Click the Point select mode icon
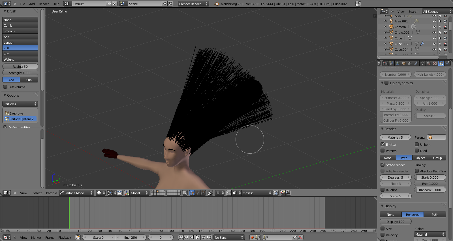Viewport: 453px width, 241px height. 198,193
